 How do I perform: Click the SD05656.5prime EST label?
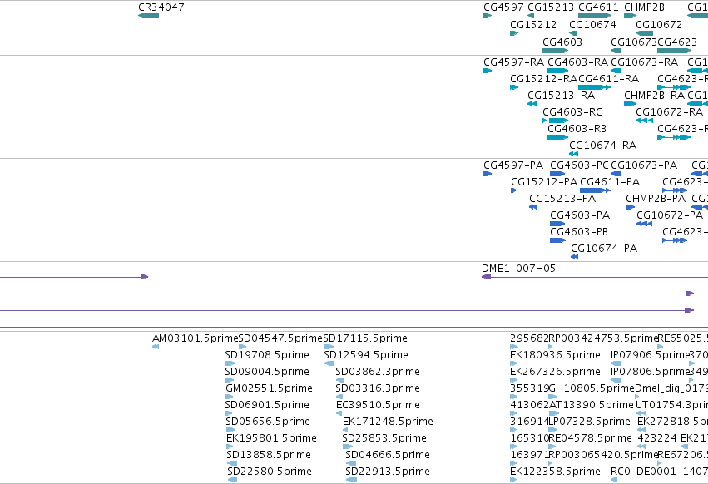pos(268,422)
